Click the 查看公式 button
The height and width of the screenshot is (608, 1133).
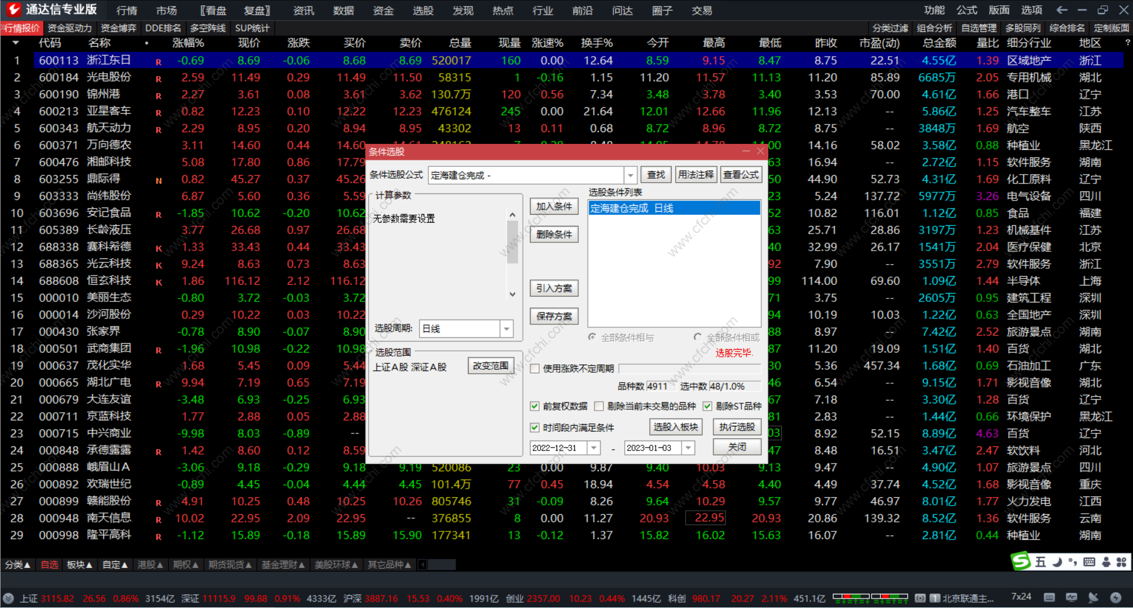(741, 175)
